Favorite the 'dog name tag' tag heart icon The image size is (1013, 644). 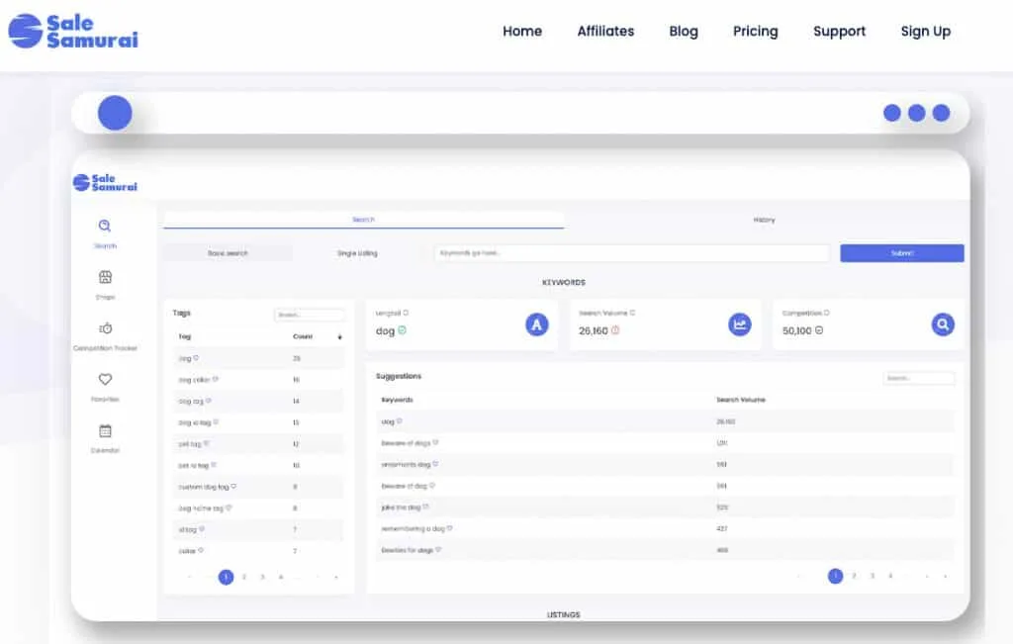[229, 507]
